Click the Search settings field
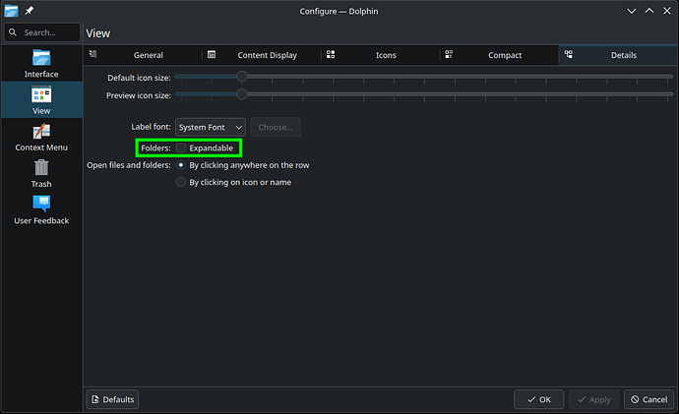Viewport: 679px width, 414px height. pos(41,32)
